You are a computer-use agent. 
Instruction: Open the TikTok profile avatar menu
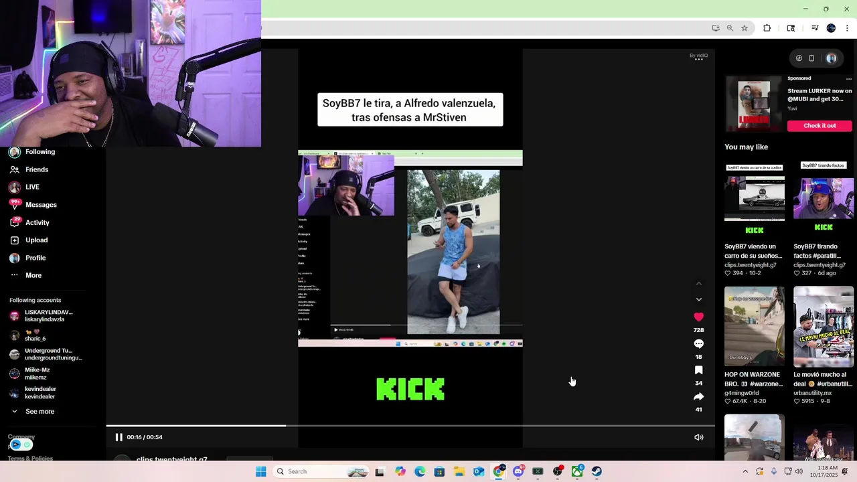(x=831, y=58)
